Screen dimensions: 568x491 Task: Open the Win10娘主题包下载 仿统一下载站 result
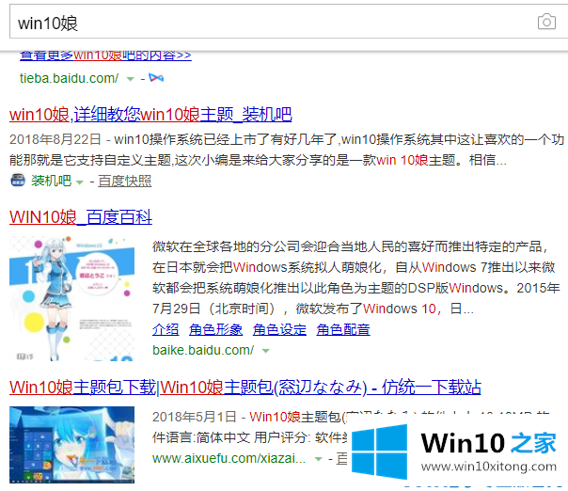click(245, 388)
